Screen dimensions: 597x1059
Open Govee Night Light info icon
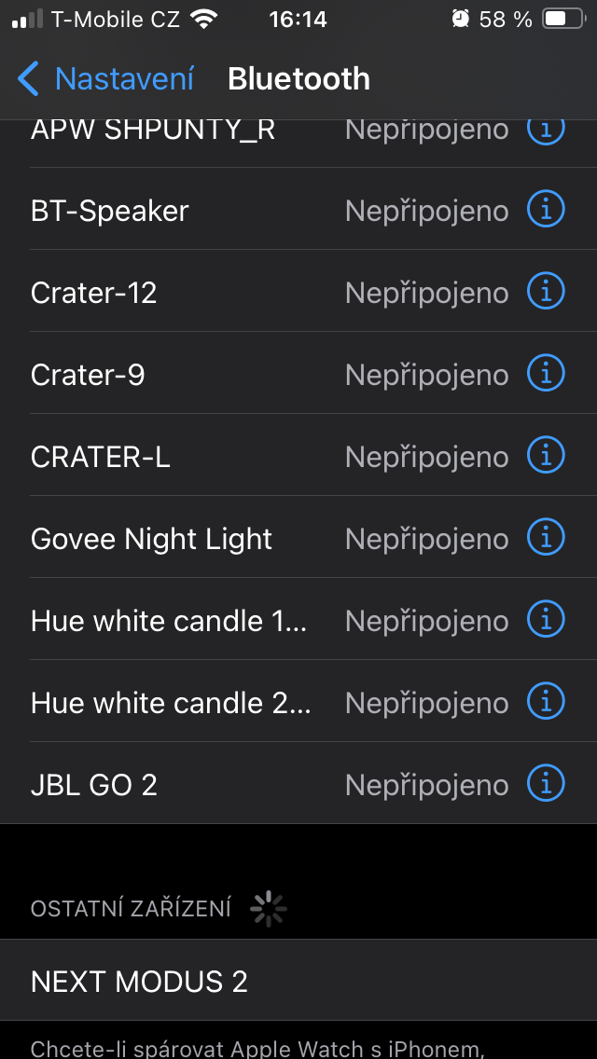546,539
